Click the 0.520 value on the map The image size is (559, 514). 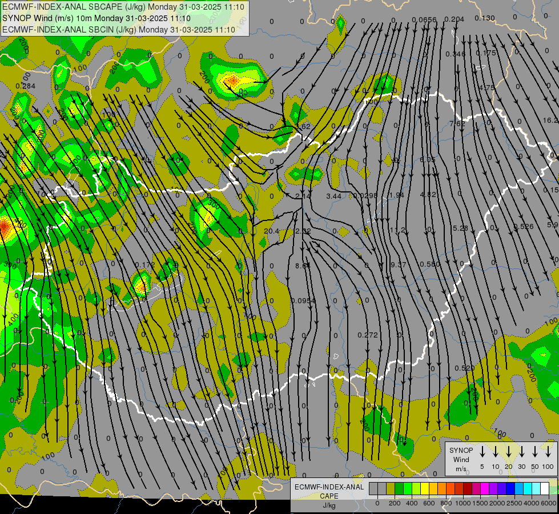pos(465,368)
